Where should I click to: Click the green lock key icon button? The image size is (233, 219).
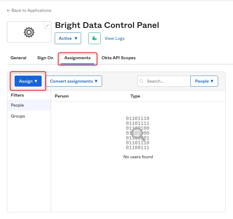[x=94, y=38]
